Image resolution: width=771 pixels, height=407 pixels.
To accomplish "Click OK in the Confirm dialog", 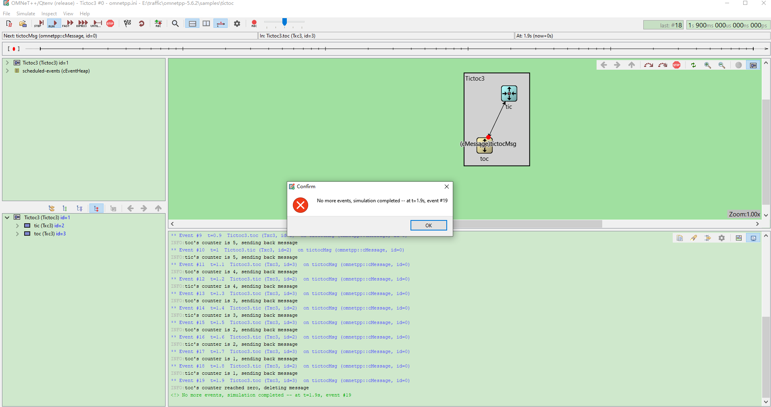I will coord(429,225).
